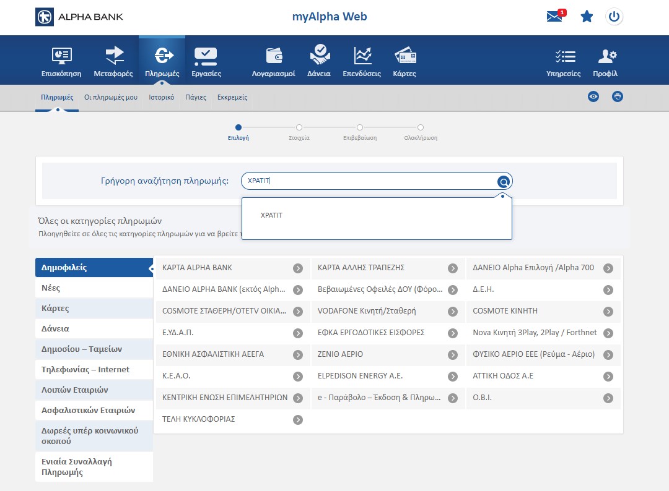Switch to Ιστορικό tab
669x491 pixels.
(x=161, y=97)
